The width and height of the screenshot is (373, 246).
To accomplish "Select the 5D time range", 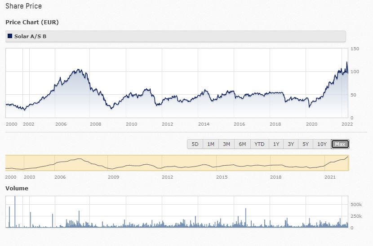I will click(195, 144).
